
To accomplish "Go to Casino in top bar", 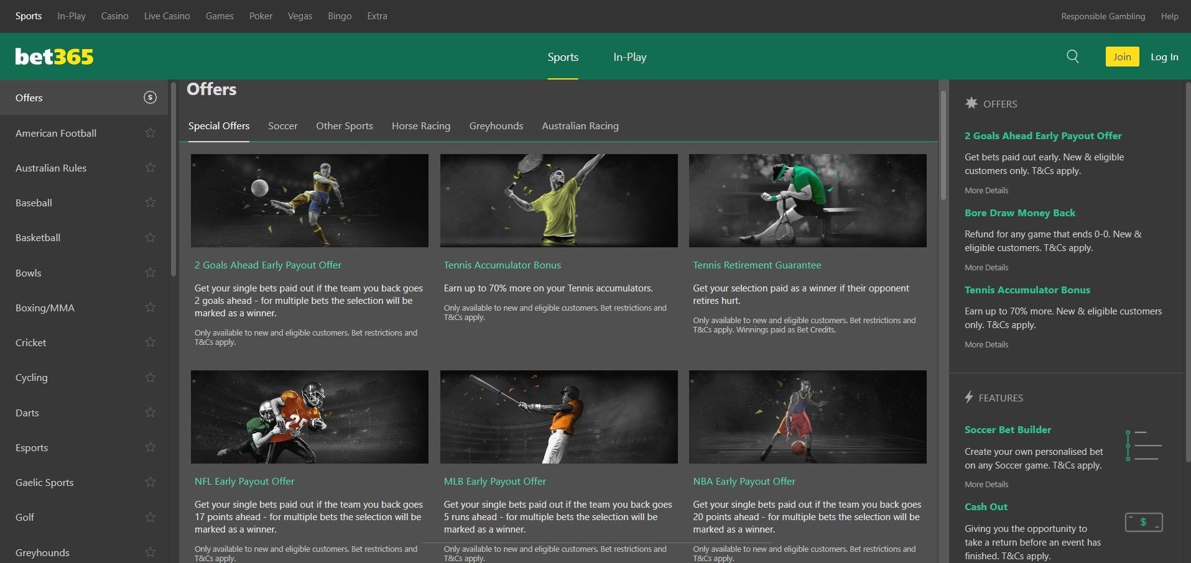I will (x=115, y=16).
